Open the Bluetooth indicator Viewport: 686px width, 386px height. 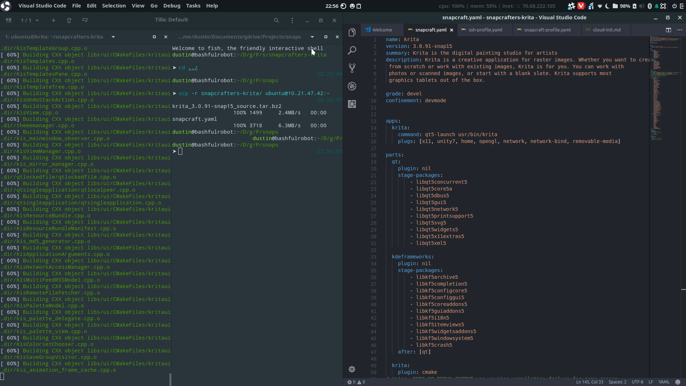click(650, 6)
